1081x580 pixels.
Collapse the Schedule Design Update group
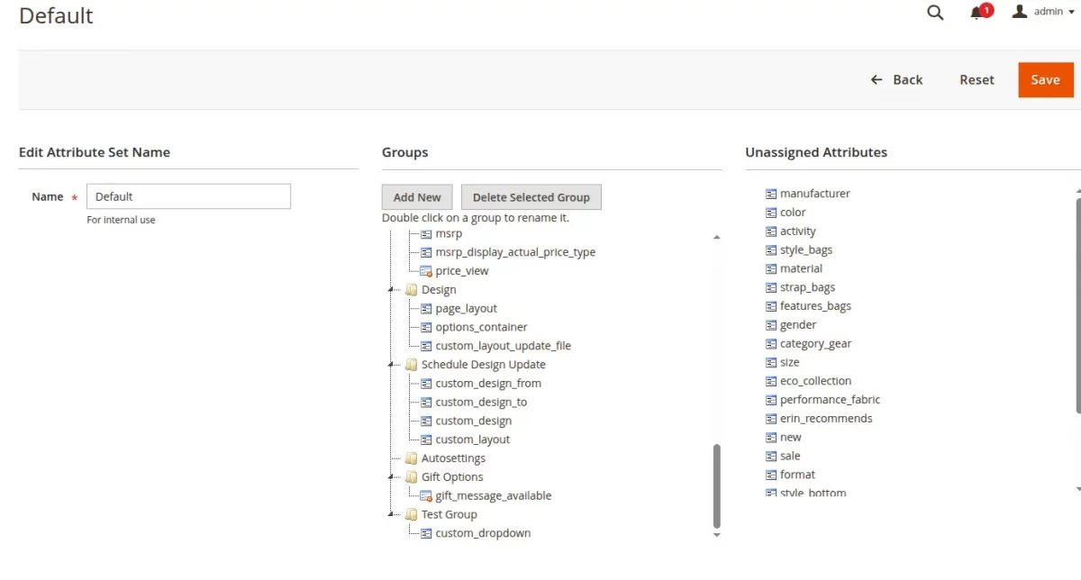(392, 365)
